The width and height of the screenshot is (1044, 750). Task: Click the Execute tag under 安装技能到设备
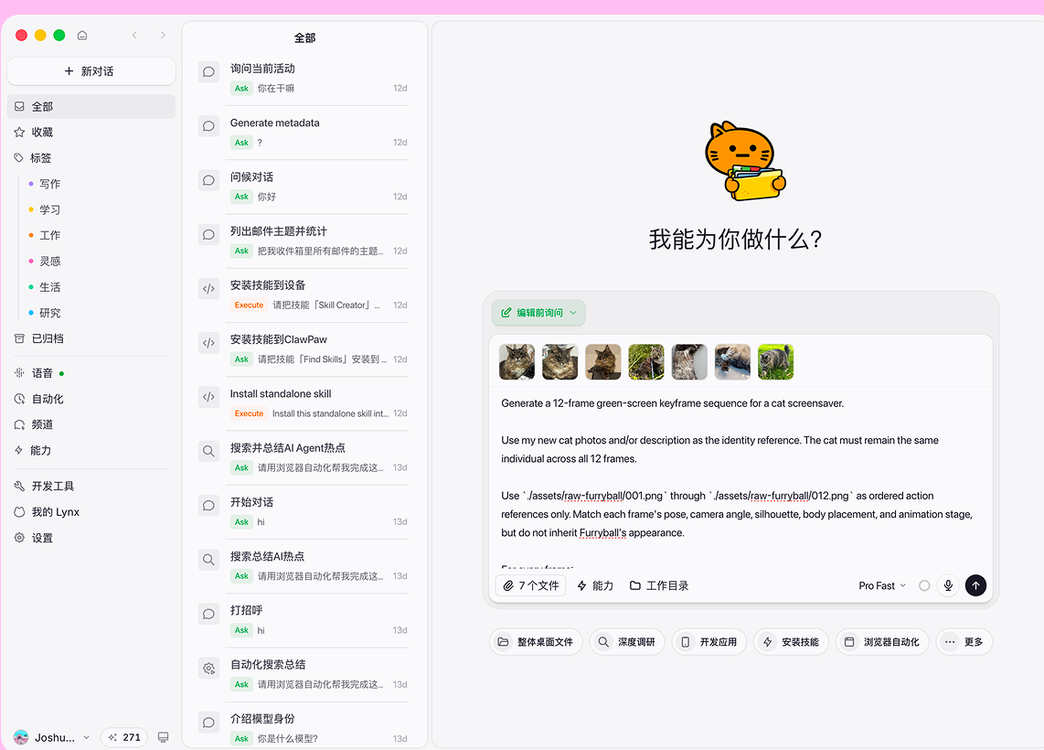(249, 305)
